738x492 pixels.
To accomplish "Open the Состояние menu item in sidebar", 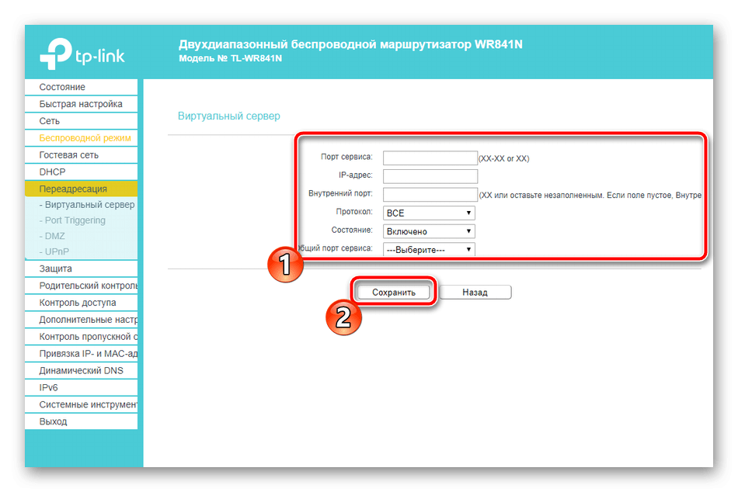I will click(x=62, y=87).
